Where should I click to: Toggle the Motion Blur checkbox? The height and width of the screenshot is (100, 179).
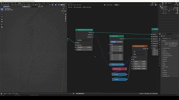point(163,57)
